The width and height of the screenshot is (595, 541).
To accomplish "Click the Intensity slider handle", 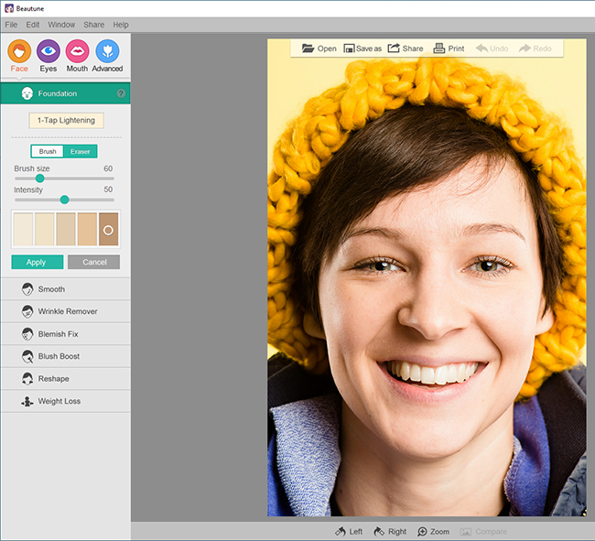I will click(64, 200).
